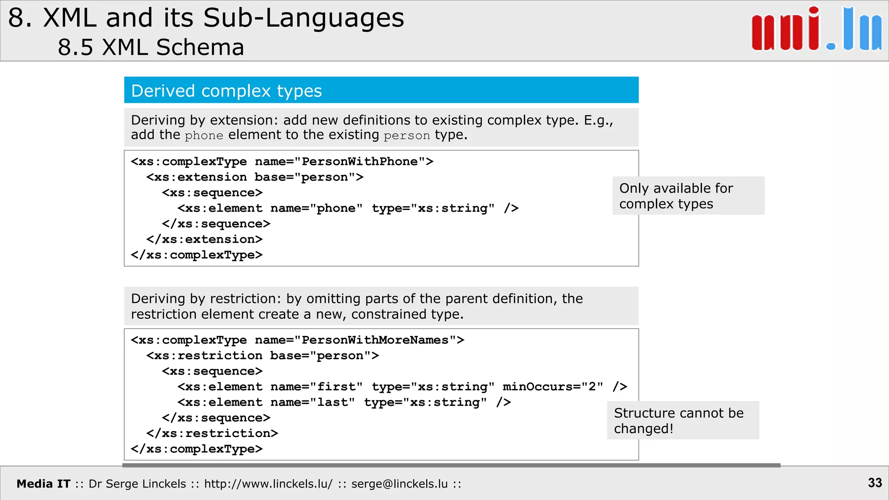The image size is (889, 500).
Task: Click the code line name="PersonWithPhone"
Action: 282,161
